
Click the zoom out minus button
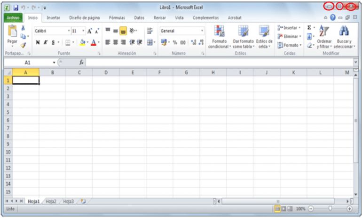(x=311, y=209)
